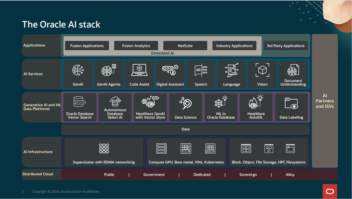Click Sovereign in the Distributed Cloud row

tap(248, 175)
